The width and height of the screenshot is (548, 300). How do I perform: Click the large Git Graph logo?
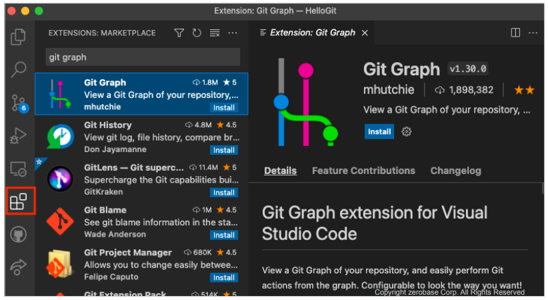pyautogui.click(x=305, y=102)
